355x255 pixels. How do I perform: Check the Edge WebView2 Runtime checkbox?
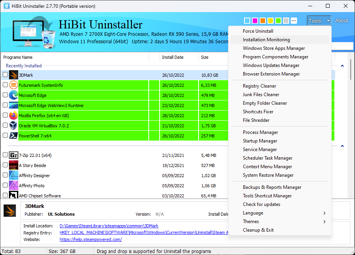[x=5, y=105]
